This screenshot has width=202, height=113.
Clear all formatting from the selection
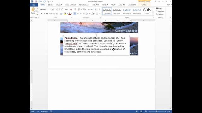coord(71,9)
